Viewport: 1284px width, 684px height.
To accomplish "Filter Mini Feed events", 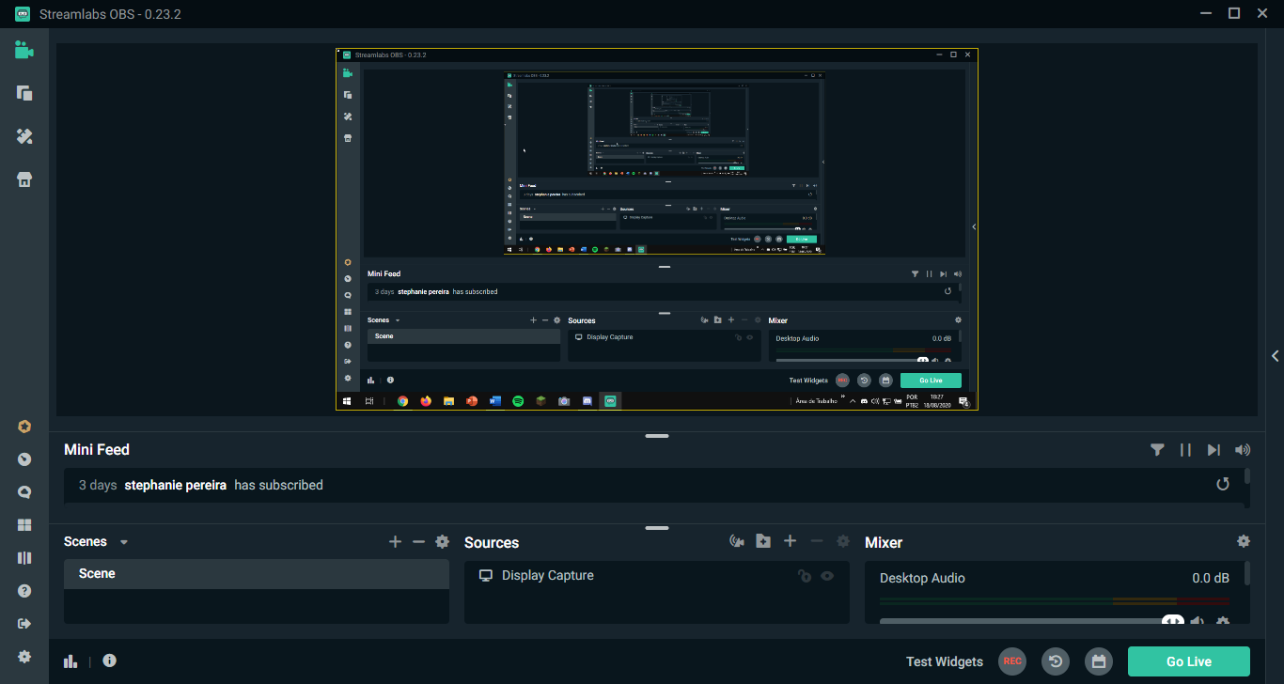I will [1157, 450].
